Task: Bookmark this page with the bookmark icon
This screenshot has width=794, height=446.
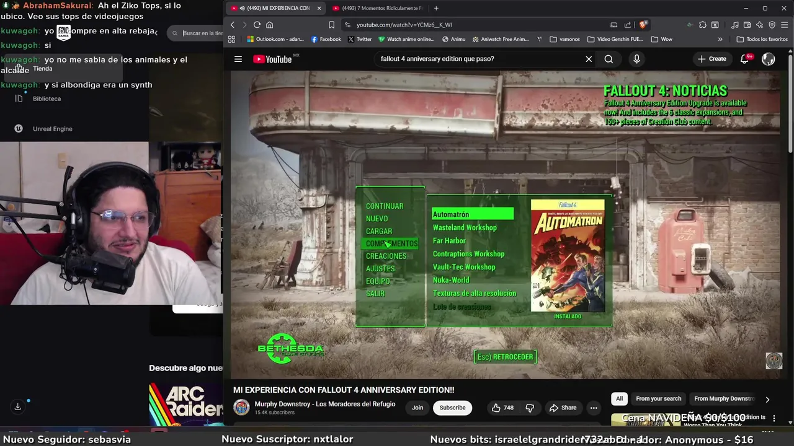Action: click(332, 25)
